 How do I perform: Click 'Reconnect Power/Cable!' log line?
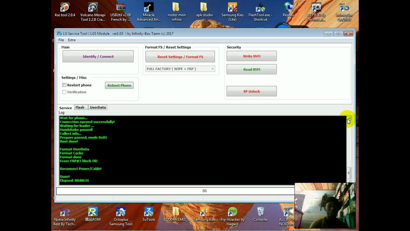80,169
